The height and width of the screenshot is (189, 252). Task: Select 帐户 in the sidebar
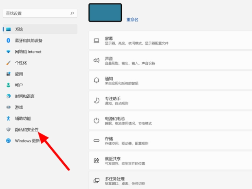tap(19, 85)
